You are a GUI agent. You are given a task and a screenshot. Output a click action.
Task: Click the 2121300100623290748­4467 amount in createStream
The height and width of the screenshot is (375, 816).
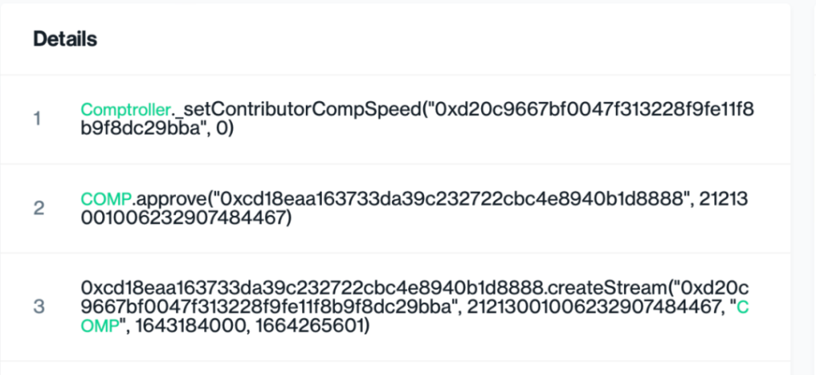(x=591, y=307)
